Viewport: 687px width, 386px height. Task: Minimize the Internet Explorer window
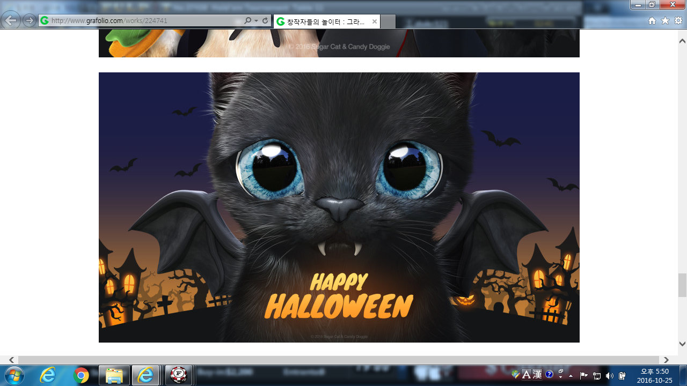point(638,5)
